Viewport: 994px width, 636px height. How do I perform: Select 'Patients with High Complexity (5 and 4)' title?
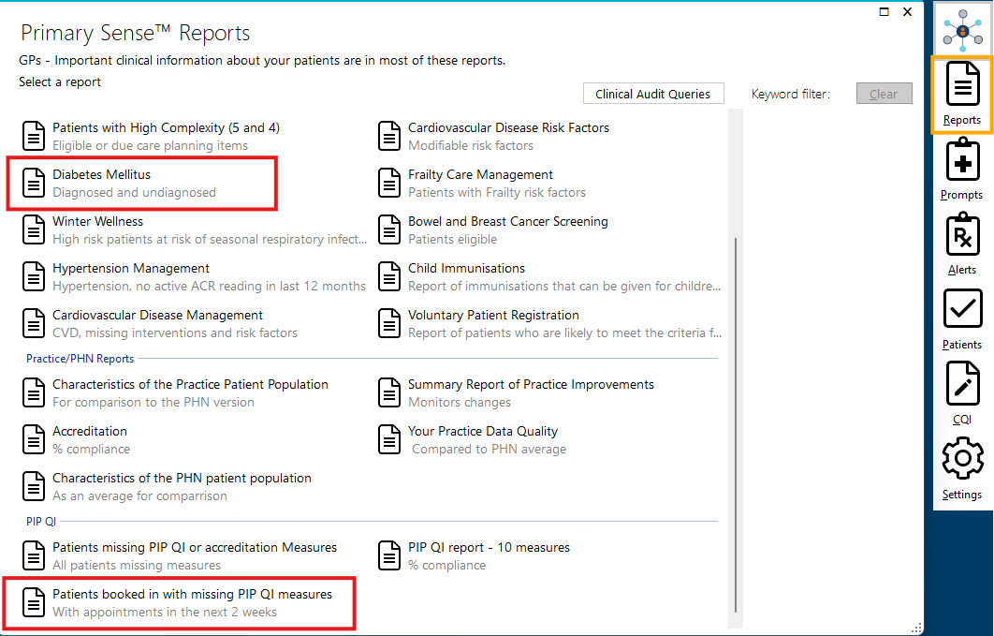[x=166, y=127]
